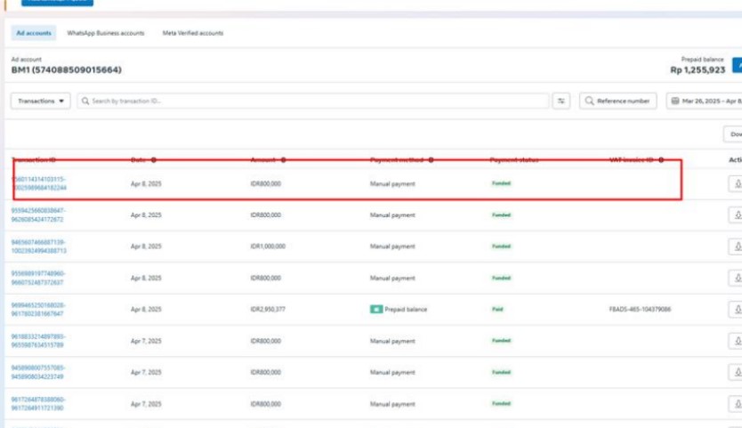Screen dimensions: 742x428
Task: Open the Transactions dropdown
Action: tap(41, 101)
